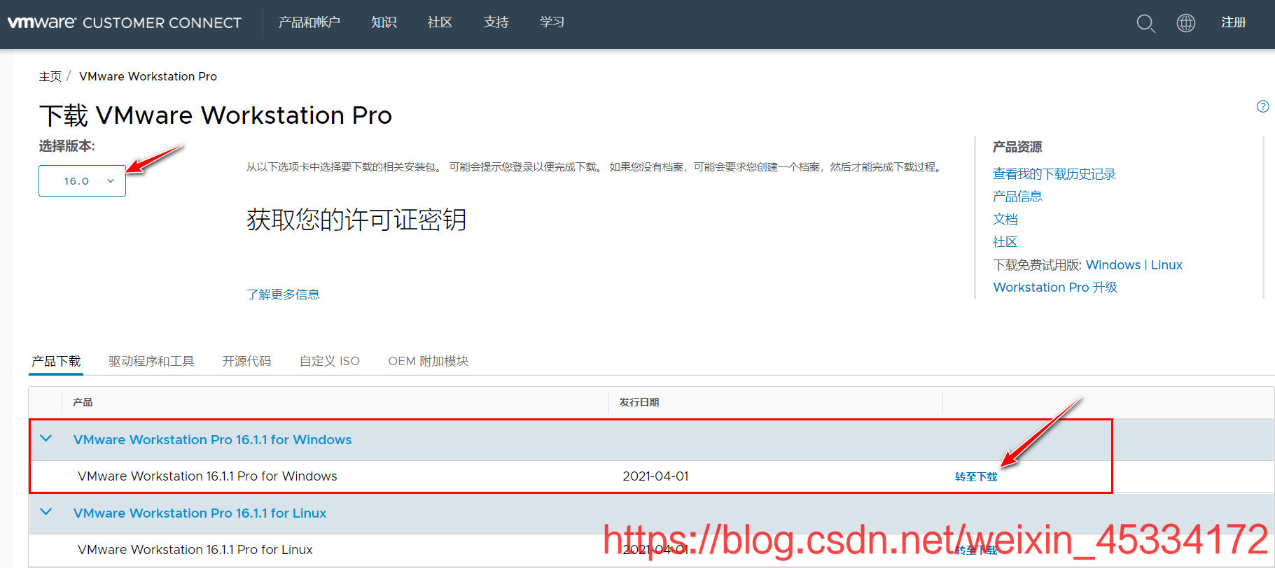Viewport: 1275px width, 568px height.
Task: Click VMware Workstation Pro breadcrumb
Action: click(148, 76)
